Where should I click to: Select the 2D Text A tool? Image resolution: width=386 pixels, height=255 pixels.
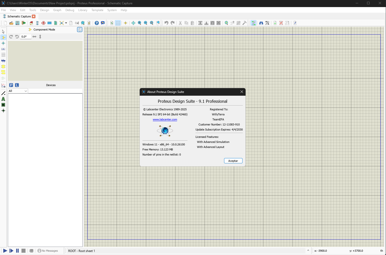[x=3, y=99]
